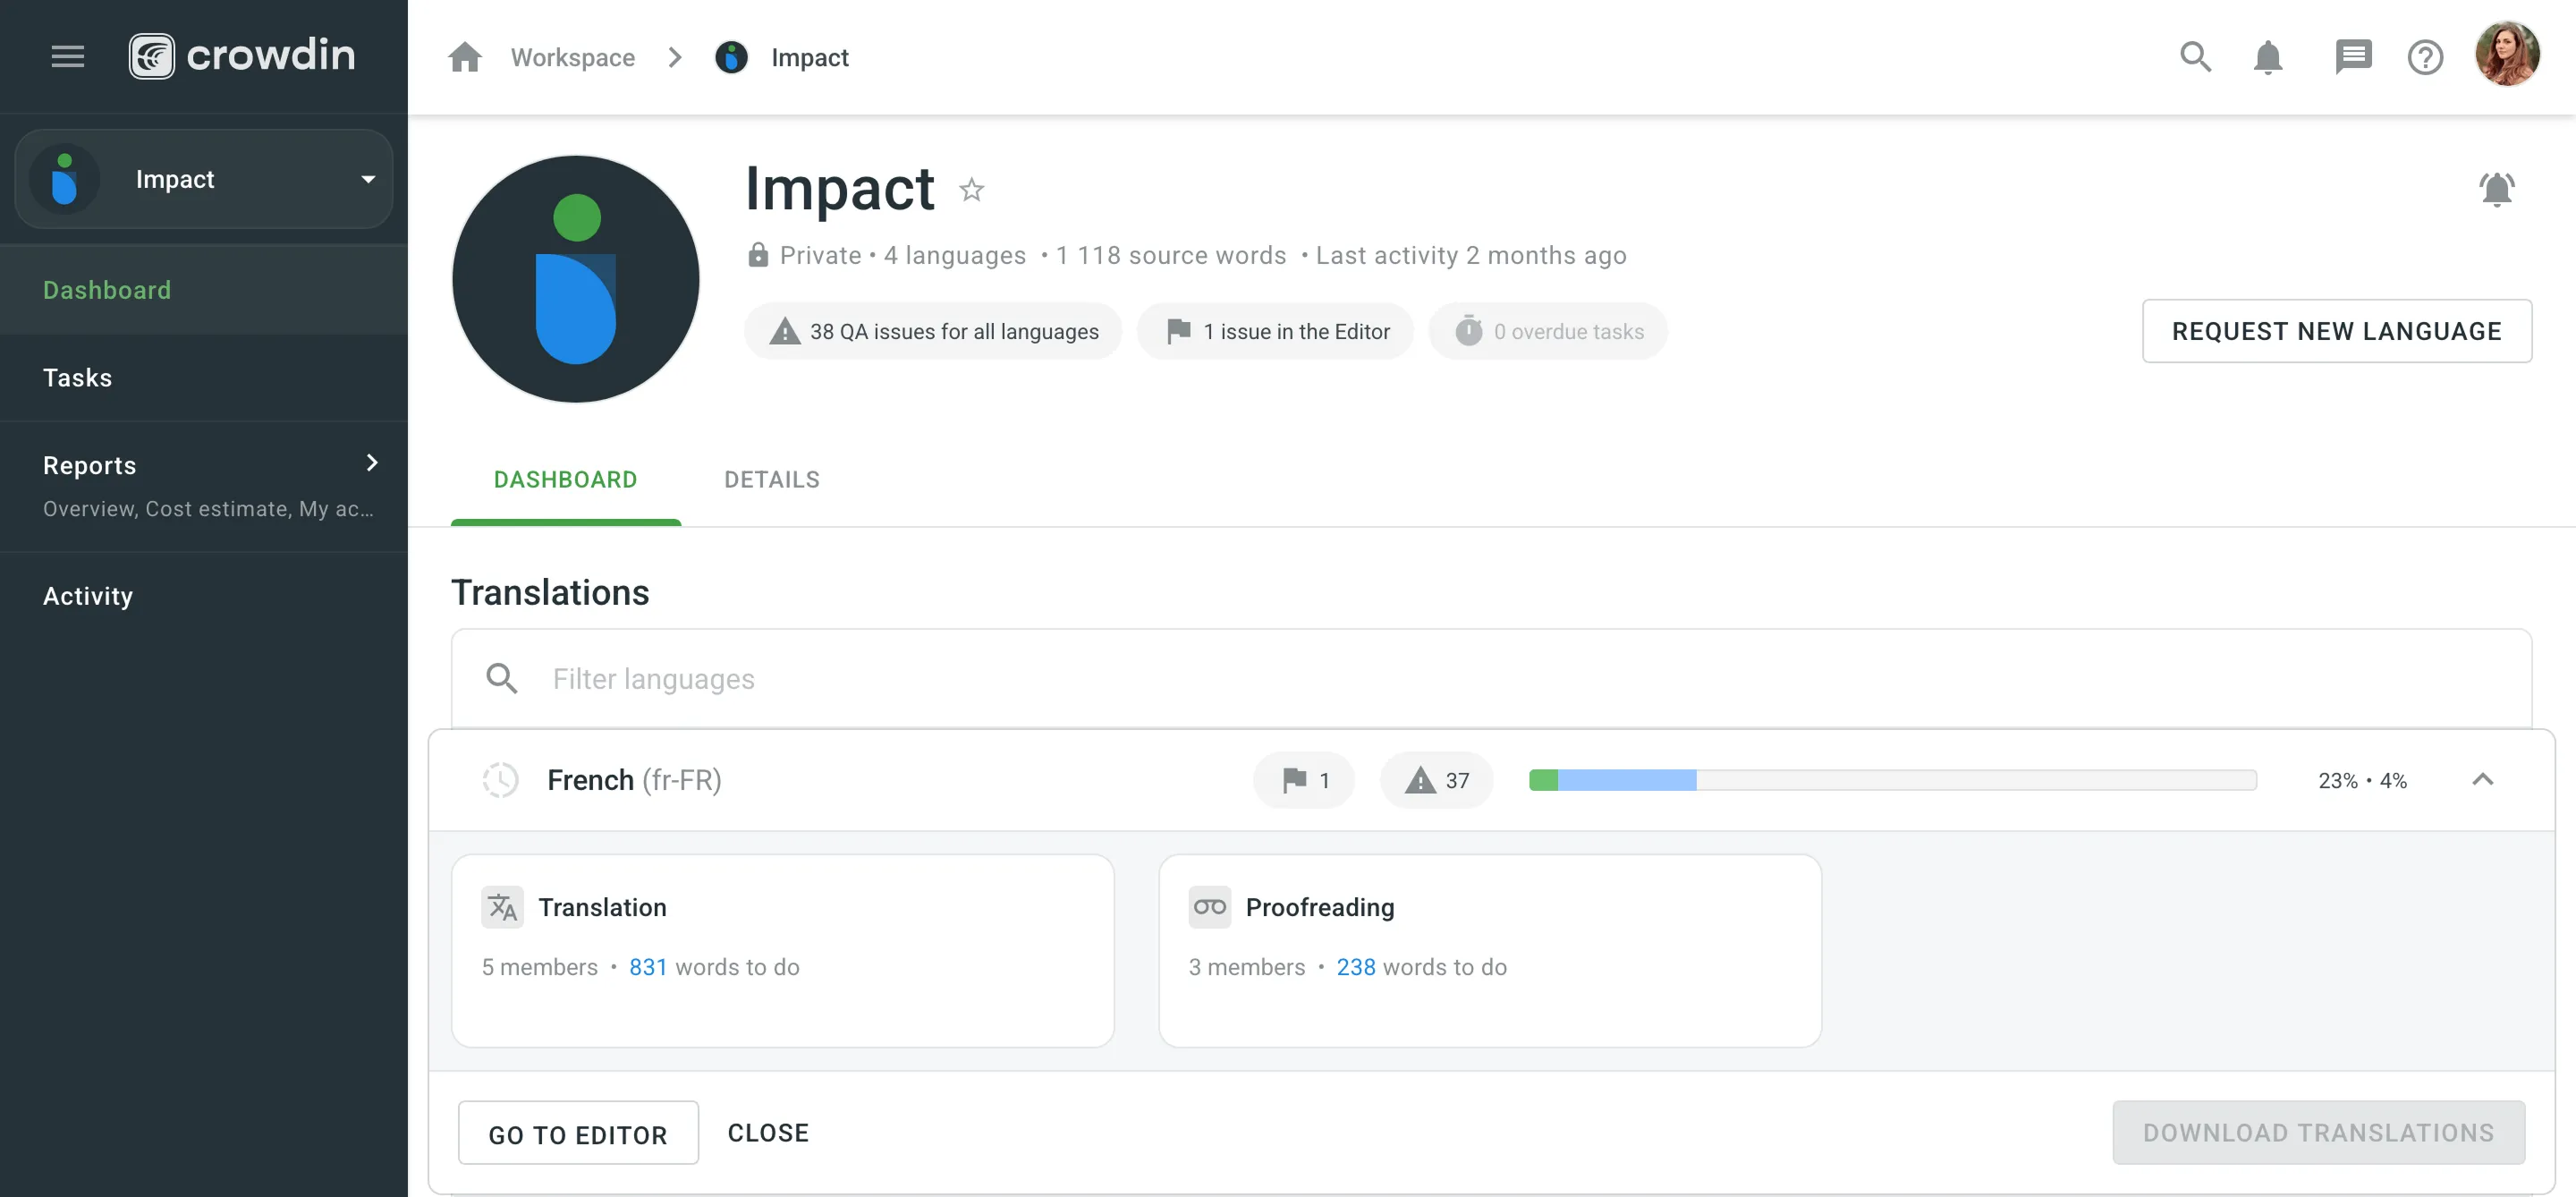Open the notifications bell in the top bar
Viewport: 2576px width, 1197px height.
tap(2268, 57)
